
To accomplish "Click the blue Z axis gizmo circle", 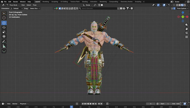I will click(x=183, y=13).
